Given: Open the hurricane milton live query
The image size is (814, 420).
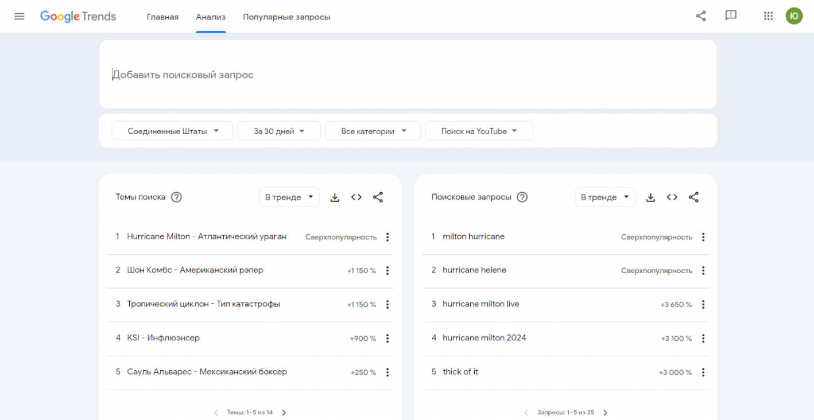Looking at the screenshot, I should (481, 304).
